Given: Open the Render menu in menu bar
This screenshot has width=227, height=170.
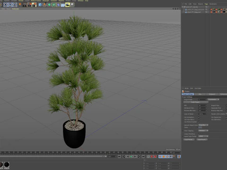Looking at the screenshot, I should [x=21, y=1].
